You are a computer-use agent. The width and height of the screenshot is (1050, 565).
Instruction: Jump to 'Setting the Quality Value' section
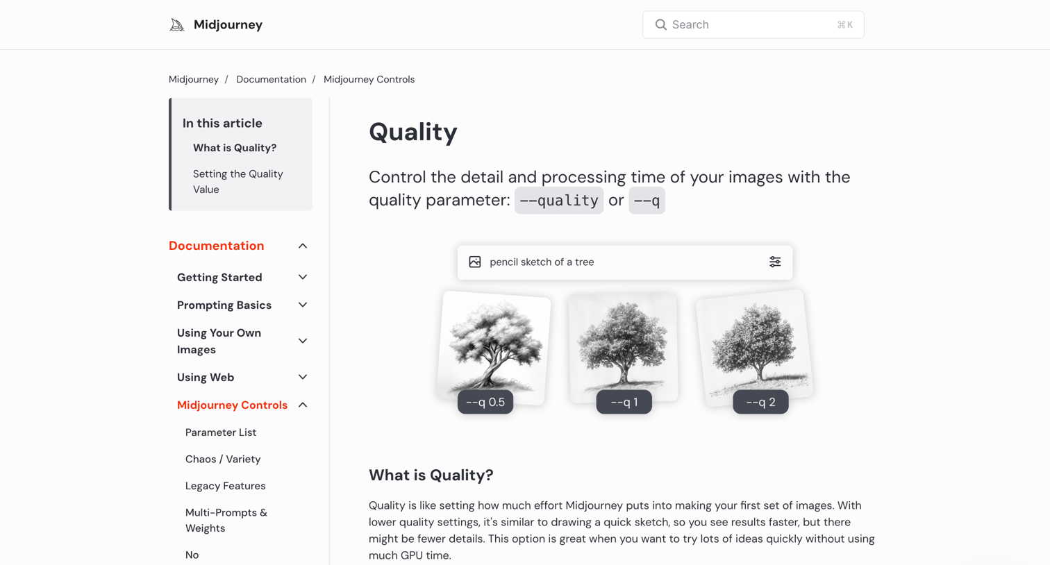(x=238, y=181)
